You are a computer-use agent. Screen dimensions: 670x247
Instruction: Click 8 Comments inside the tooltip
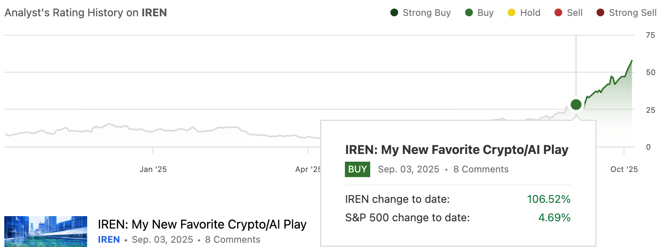tap(481, 169)
